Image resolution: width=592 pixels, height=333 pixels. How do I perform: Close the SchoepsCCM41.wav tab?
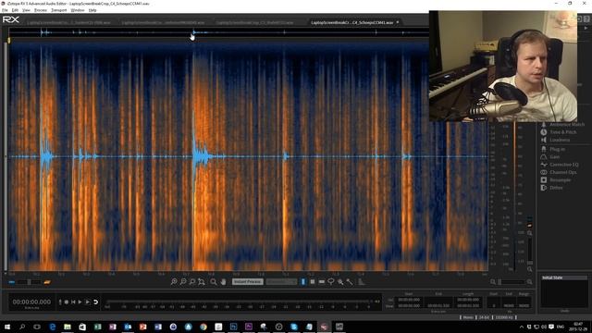tap(398, 22)
